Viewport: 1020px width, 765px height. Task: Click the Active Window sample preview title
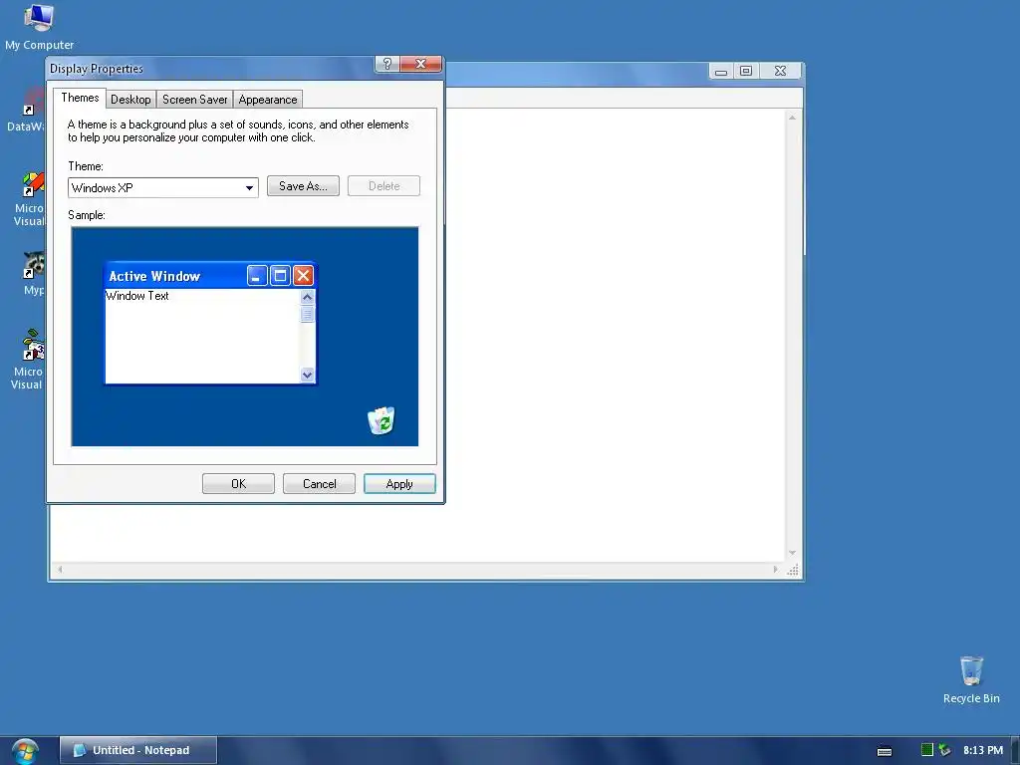pos(154,277)
